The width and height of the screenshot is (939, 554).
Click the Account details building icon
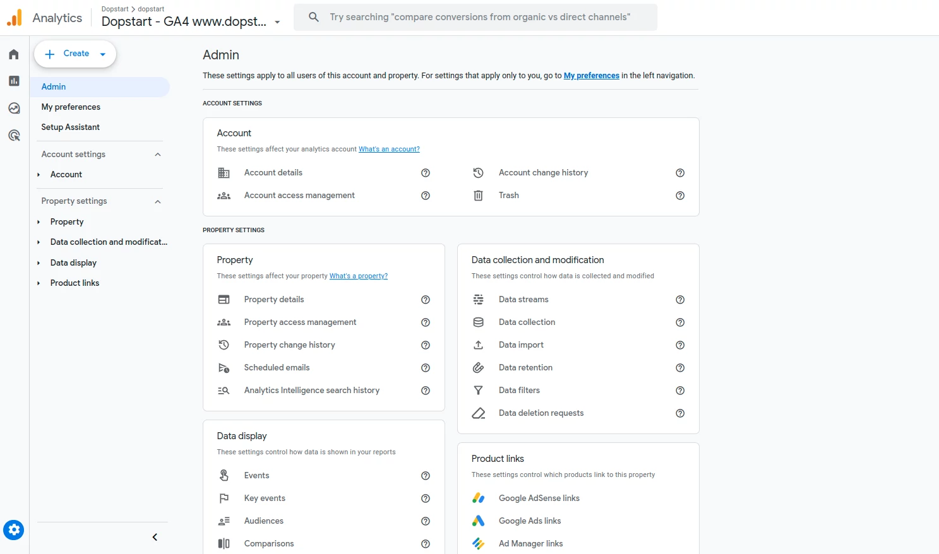224,173
